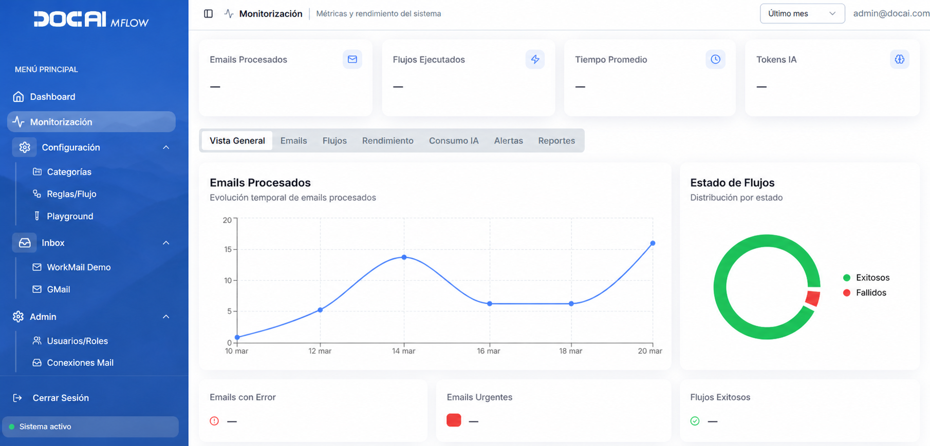
Task: Switch to the Emails tab
Action: tap(293, 141)
